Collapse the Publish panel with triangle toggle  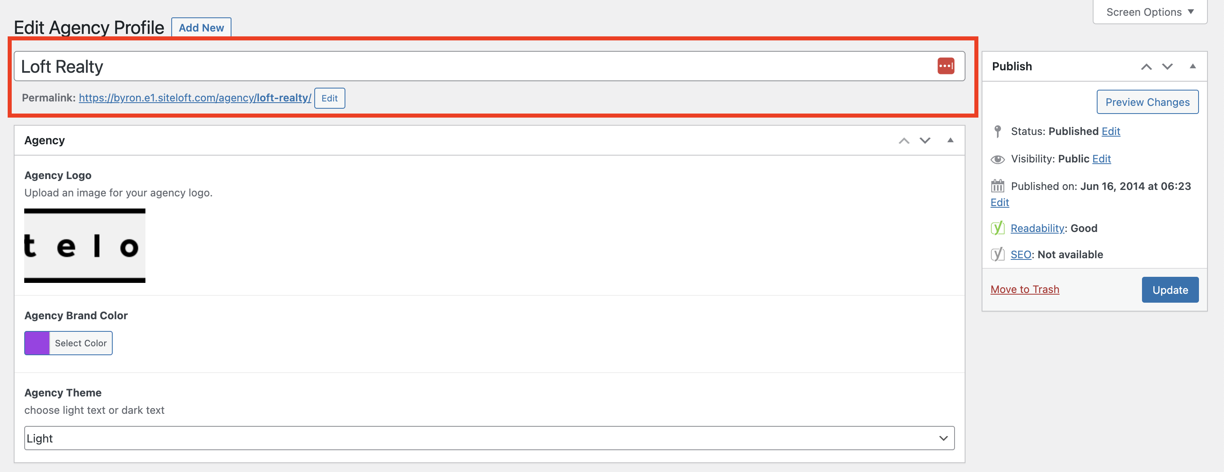tap(1192, 66)
